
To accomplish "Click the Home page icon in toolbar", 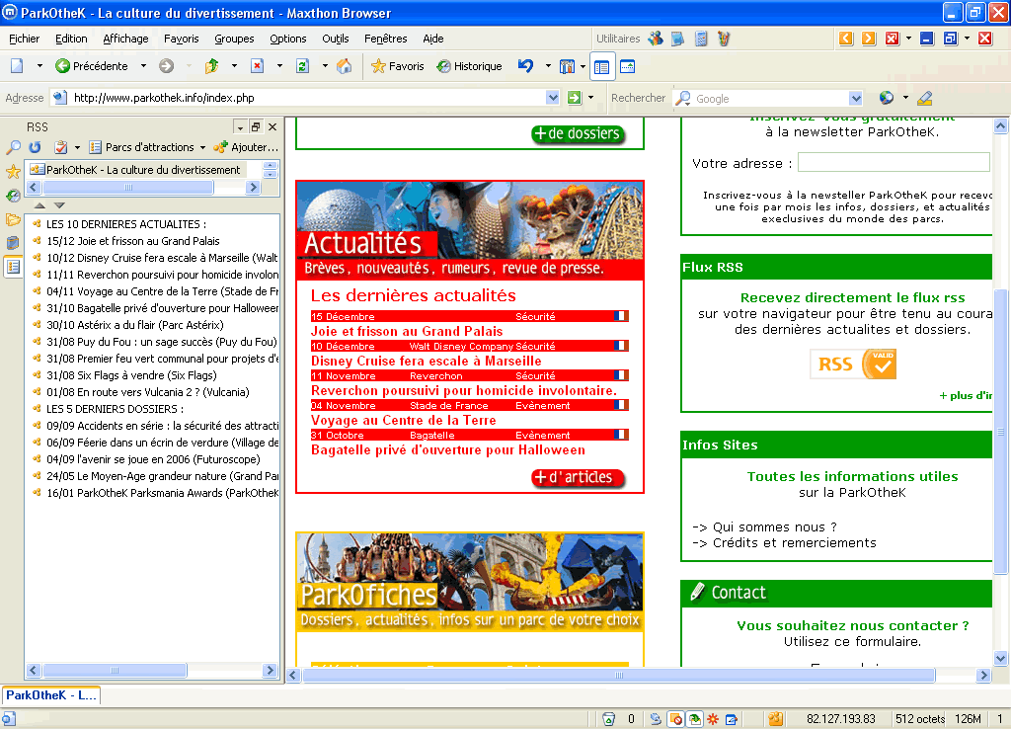I will click(344, 66).
